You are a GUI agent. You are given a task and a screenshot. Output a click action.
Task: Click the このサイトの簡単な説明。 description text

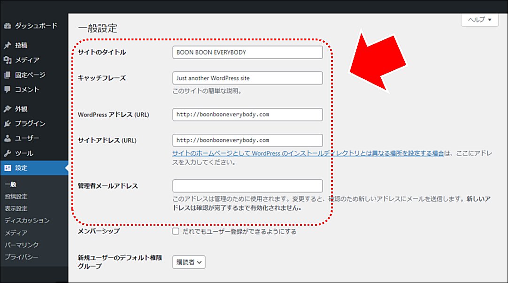click(x=207, y=91)
